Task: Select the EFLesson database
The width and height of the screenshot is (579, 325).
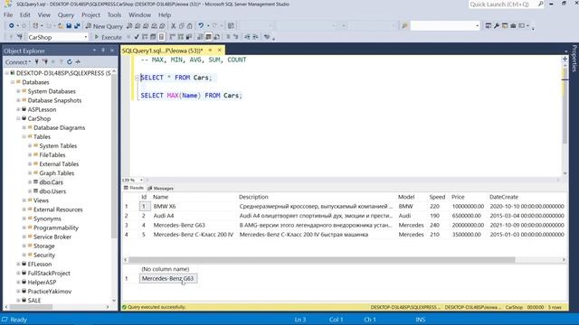Action: tap(40, 265)
